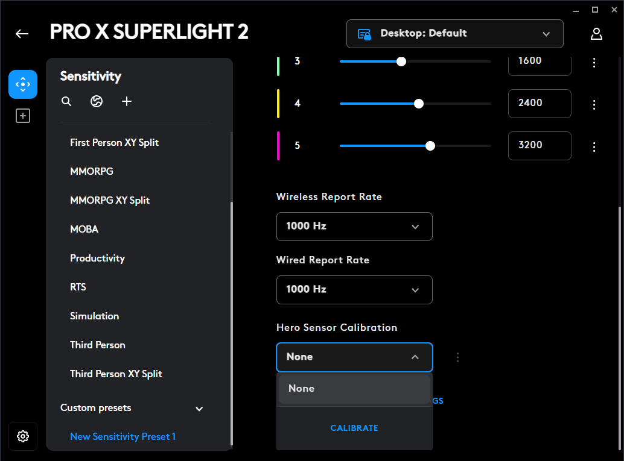Click the DPI level 5 slider handle

[x=430, y=146]
